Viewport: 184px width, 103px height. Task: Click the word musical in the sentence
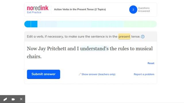point(144,49)
